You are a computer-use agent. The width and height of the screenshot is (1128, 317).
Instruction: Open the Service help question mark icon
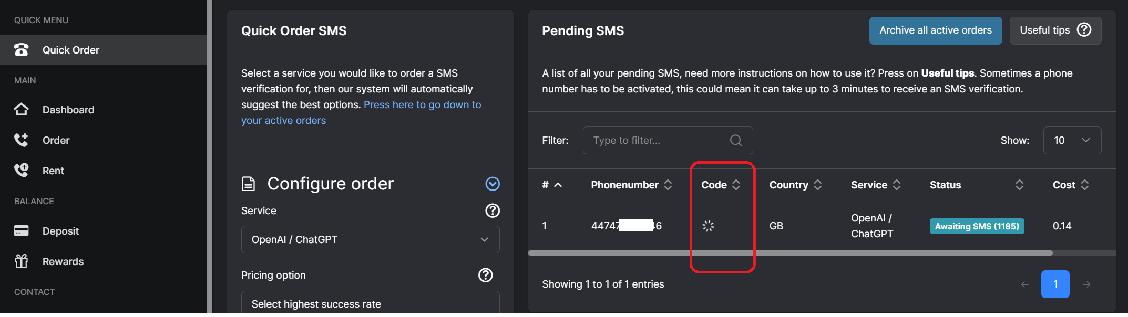click(x=493, y=210)
